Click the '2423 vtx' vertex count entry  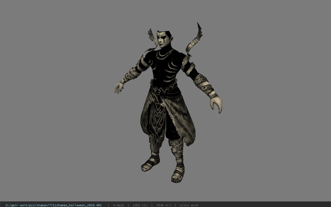tap(140, 205)
